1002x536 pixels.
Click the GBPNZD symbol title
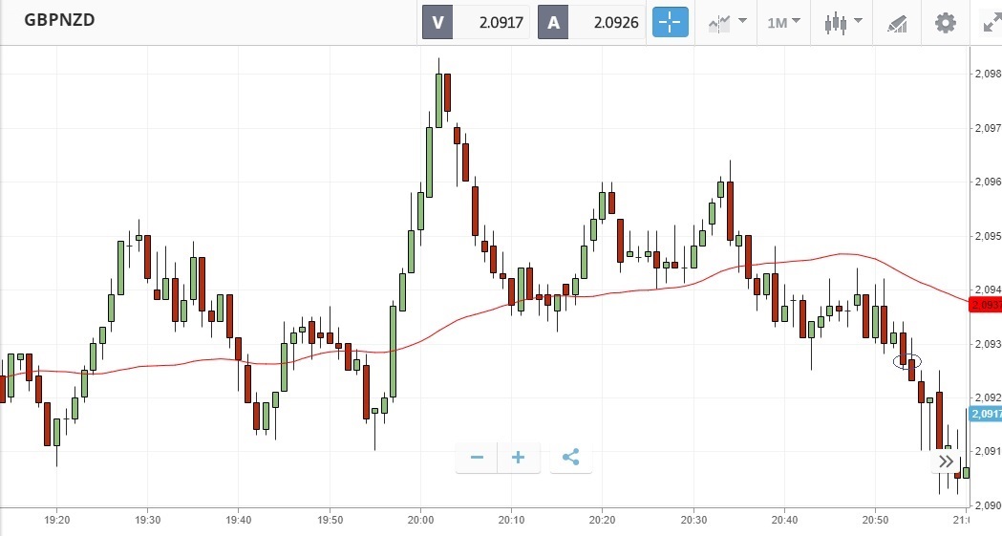point(59,20)
